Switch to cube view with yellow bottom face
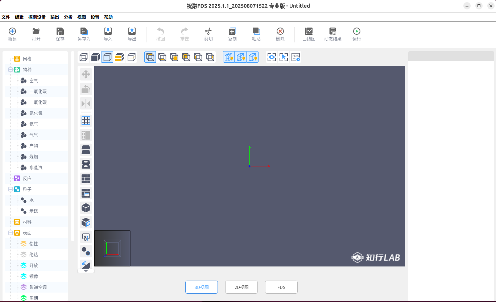496x302 pixels. 162,57
